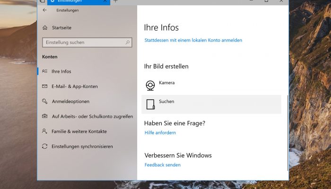
Task: Open Auf Arbeits- oder Schulkonto zugreifen
Action: [93, 116]
